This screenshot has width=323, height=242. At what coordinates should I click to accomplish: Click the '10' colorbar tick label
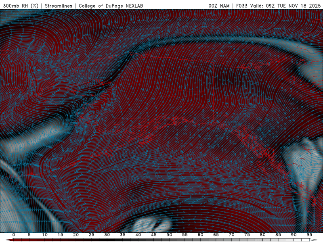pos(45,235)
